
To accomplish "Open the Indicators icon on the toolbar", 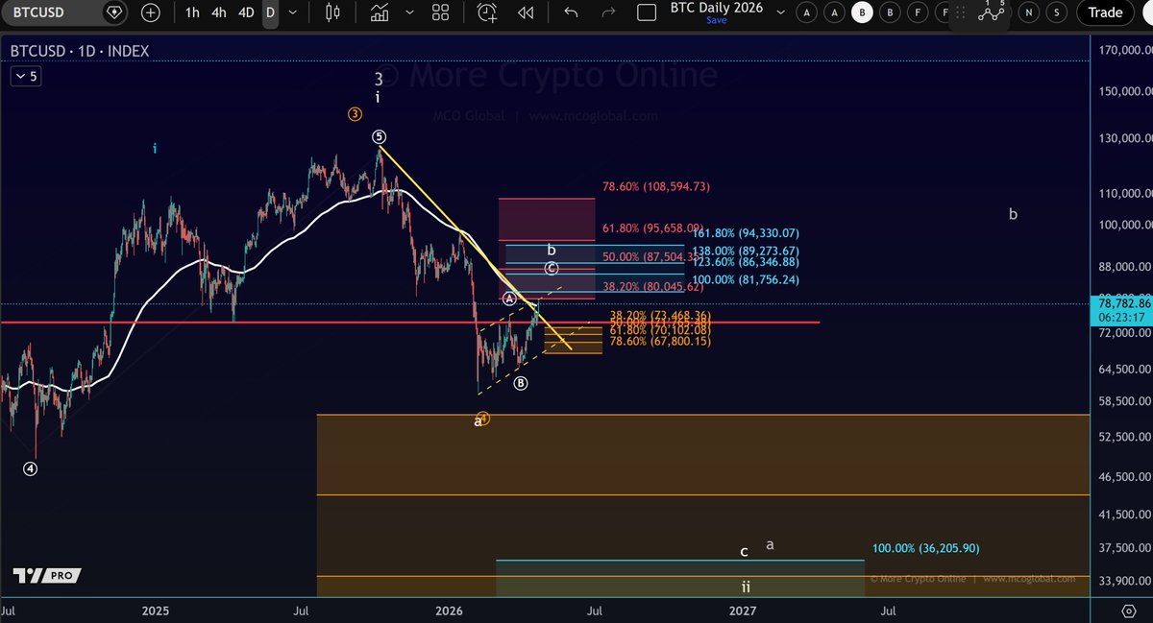I will point(380,12).
